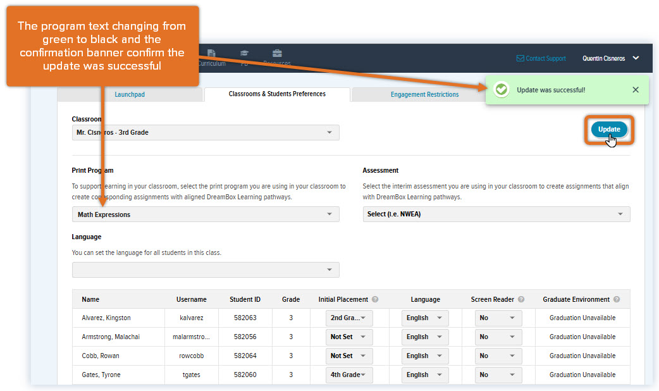Click student ID 582064
Screen dimensions: 659x391
(245, 356)
